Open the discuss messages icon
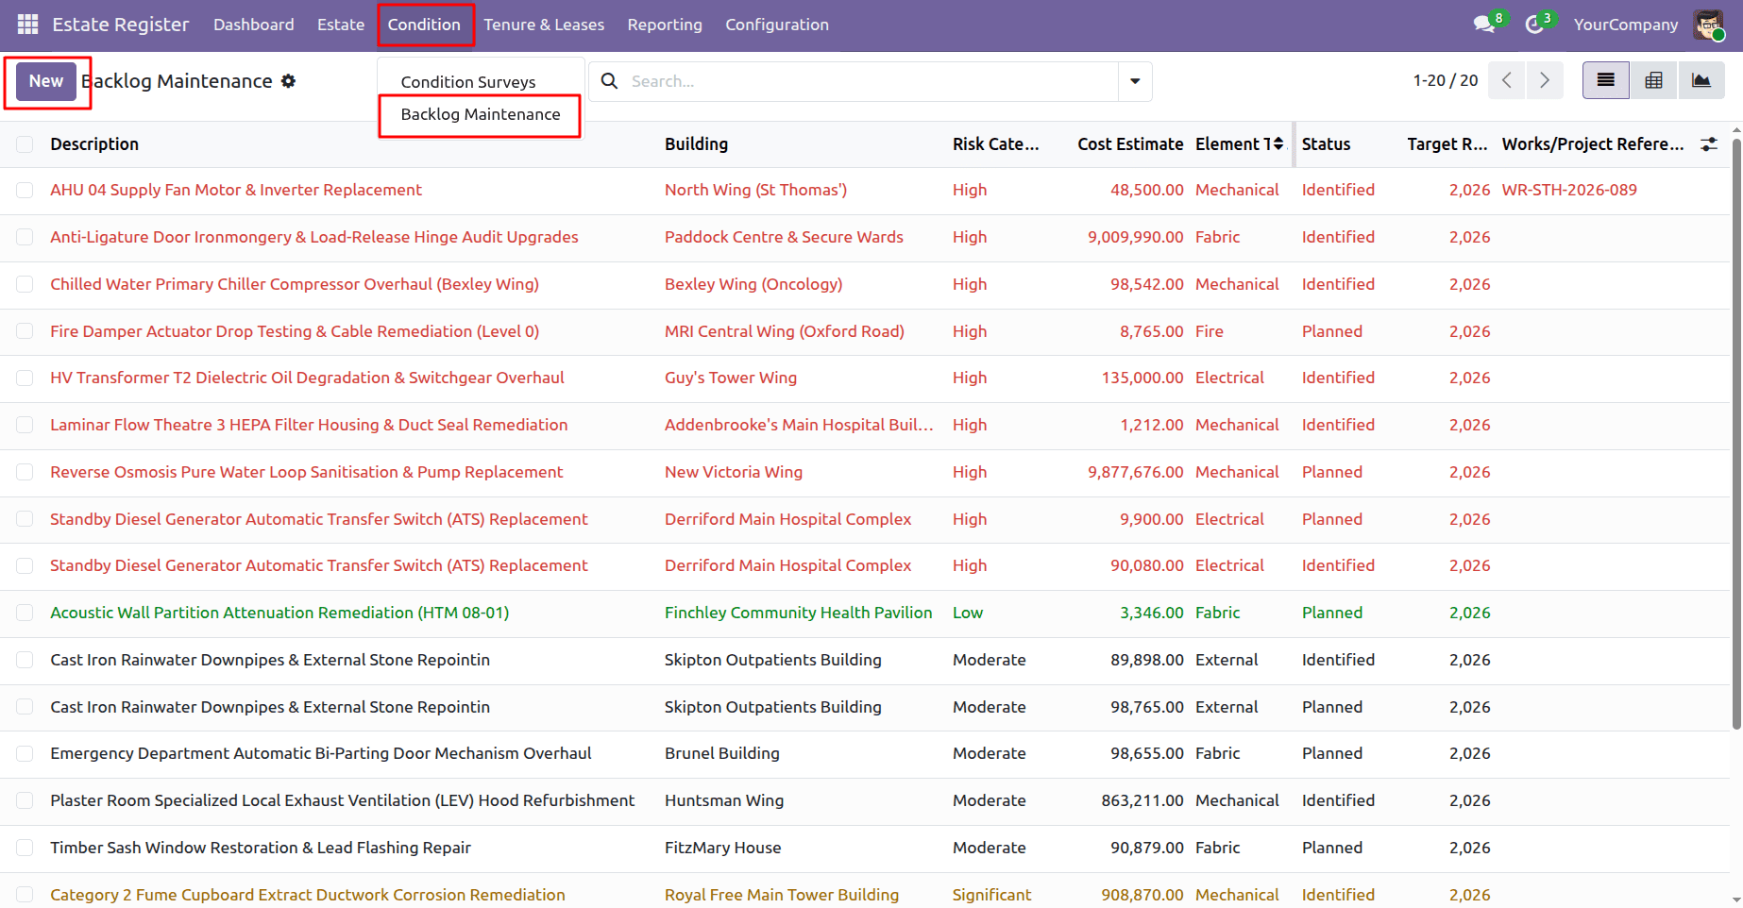The width and height of the screenshot is (1743, 908). pos(1485,25)
